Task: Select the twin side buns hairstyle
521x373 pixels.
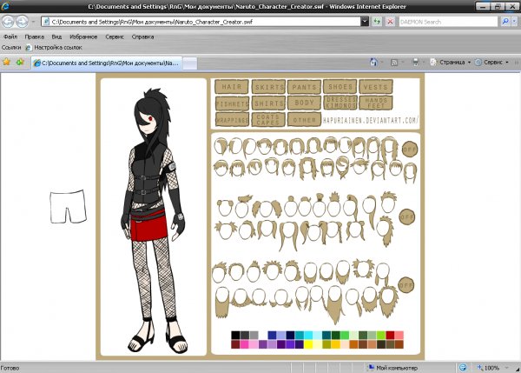Action: [x=223, y=207]
